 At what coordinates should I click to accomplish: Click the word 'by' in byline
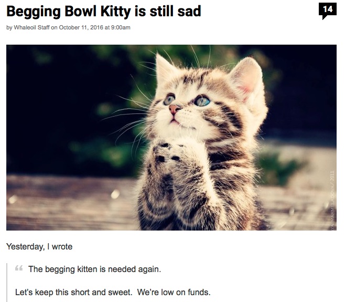(x=9, y=27)
